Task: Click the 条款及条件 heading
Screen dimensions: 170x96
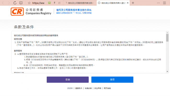Action: tap(24, 27)
